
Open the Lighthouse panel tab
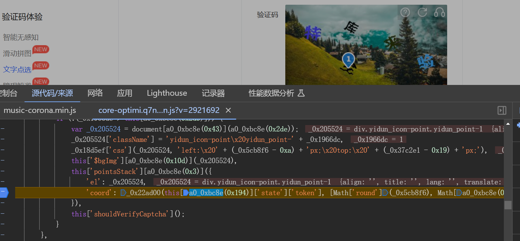click(x=167, y=93)
